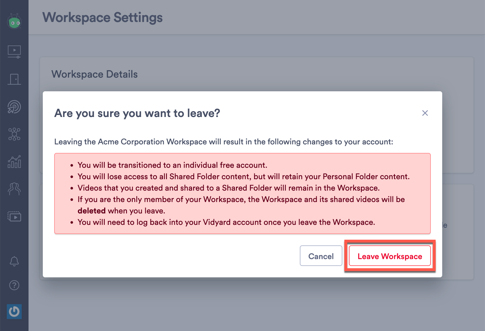Select the Workspace Details section heading
485x331 pixels.
(94, 74)
